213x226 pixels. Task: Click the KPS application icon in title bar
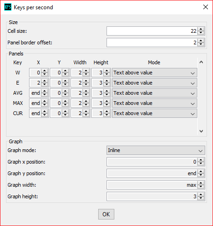tap(8, 7)
